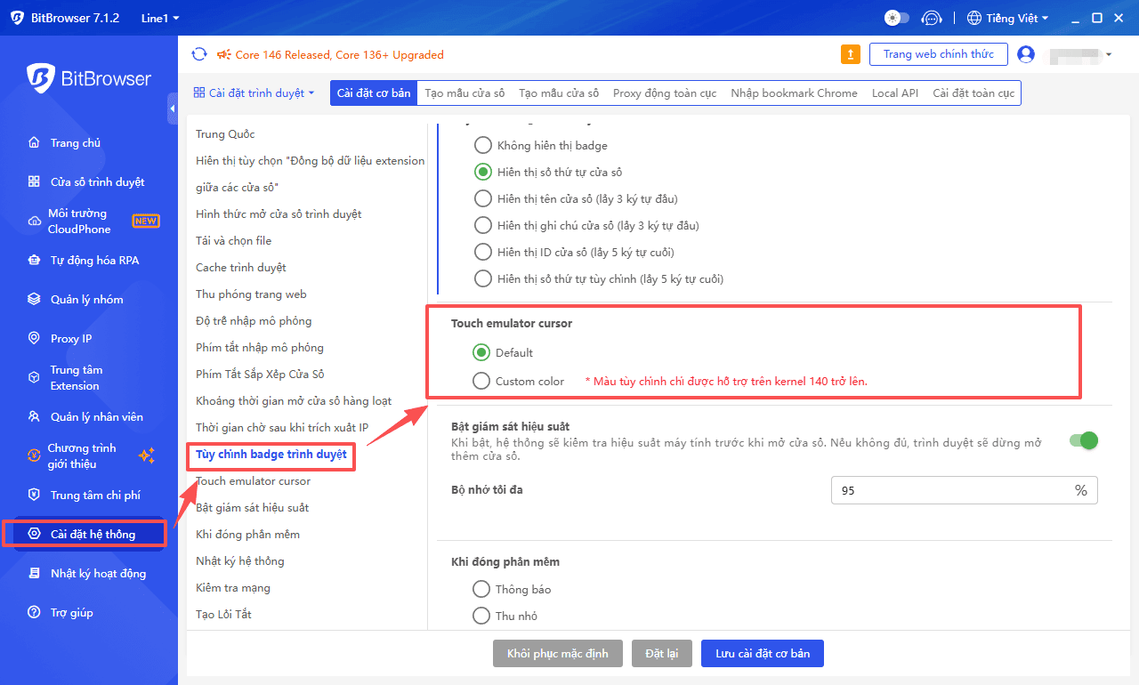
Task: Click the user account avatar icon
Action: (x=1026, y=54)
